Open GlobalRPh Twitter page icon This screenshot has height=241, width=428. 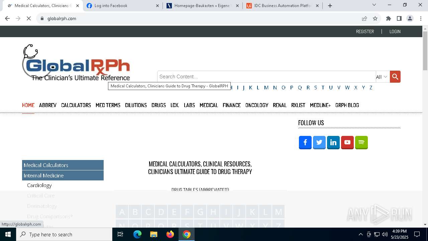(319, 143)
